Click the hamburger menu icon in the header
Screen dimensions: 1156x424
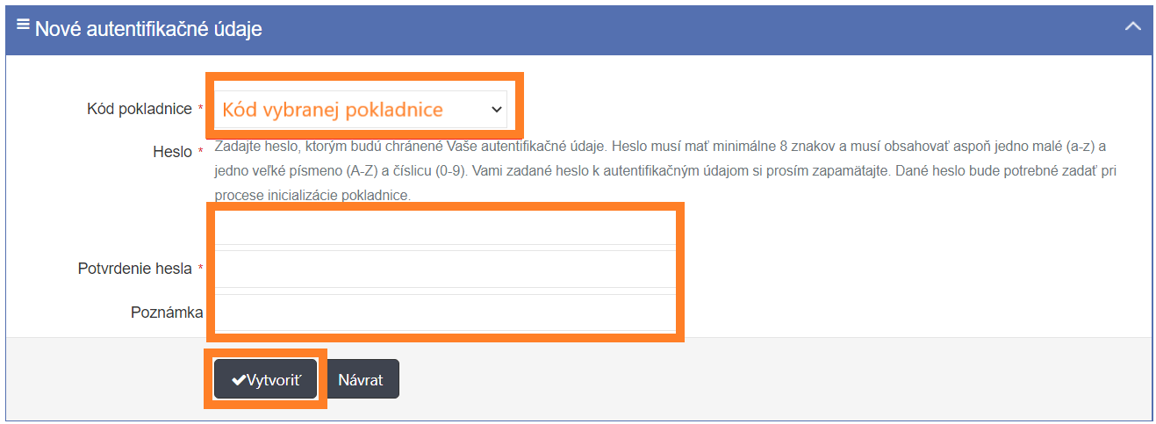pos(23,25)
